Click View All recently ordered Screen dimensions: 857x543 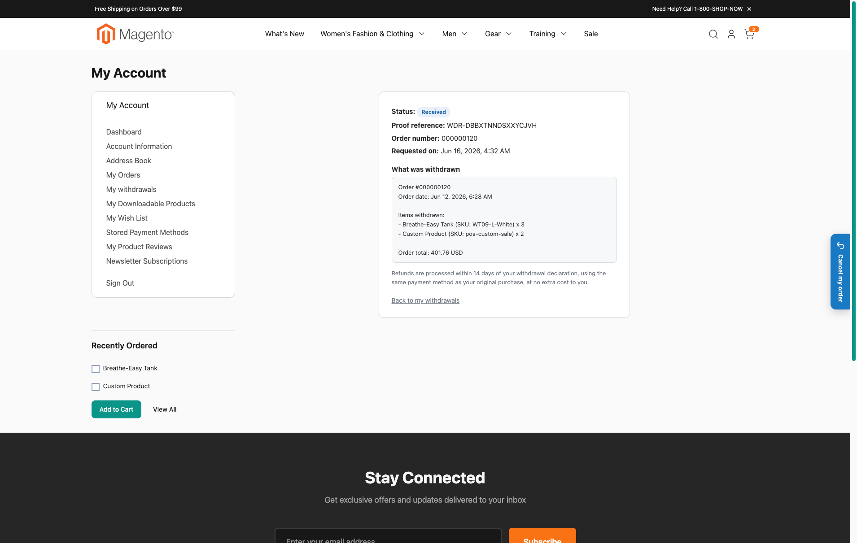pyautogui.click(x=165, y=409)
